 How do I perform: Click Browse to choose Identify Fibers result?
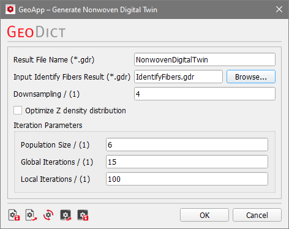pos(251,77)
